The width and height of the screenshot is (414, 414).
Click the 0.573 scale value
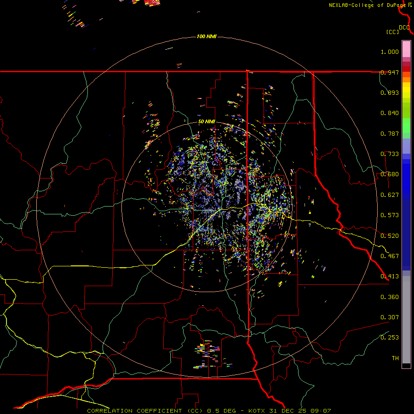coord(390,215)
